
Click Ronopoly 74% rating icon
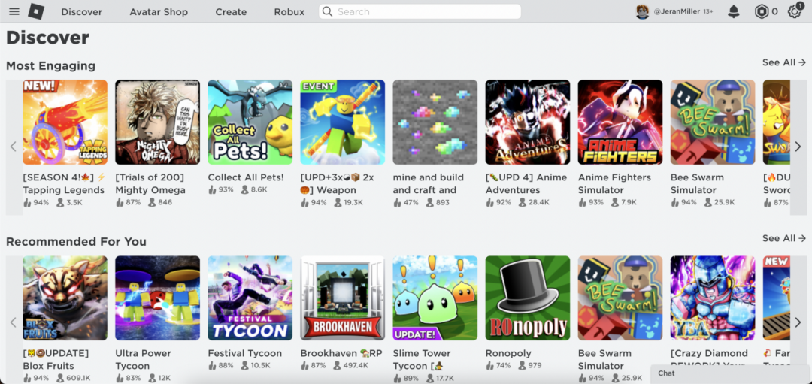click(x=490, y=366)
